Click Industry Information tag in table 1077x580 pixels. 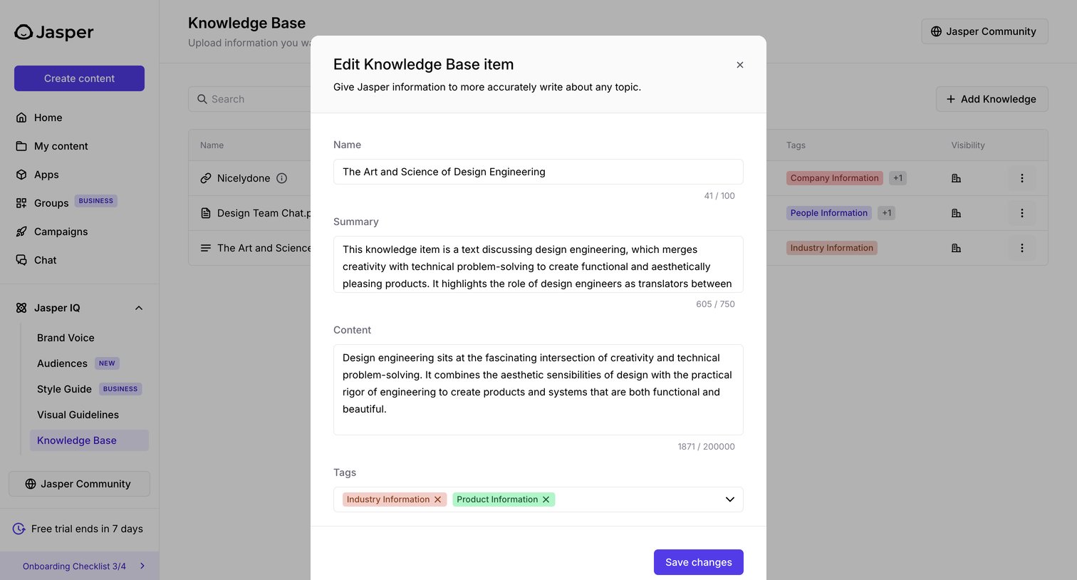coord(831,248)
